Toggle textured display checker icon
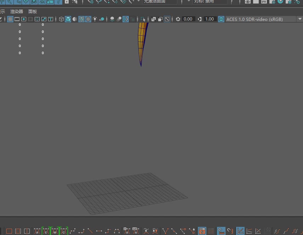This screenshot has height=235, width=303. click(88, 19)
